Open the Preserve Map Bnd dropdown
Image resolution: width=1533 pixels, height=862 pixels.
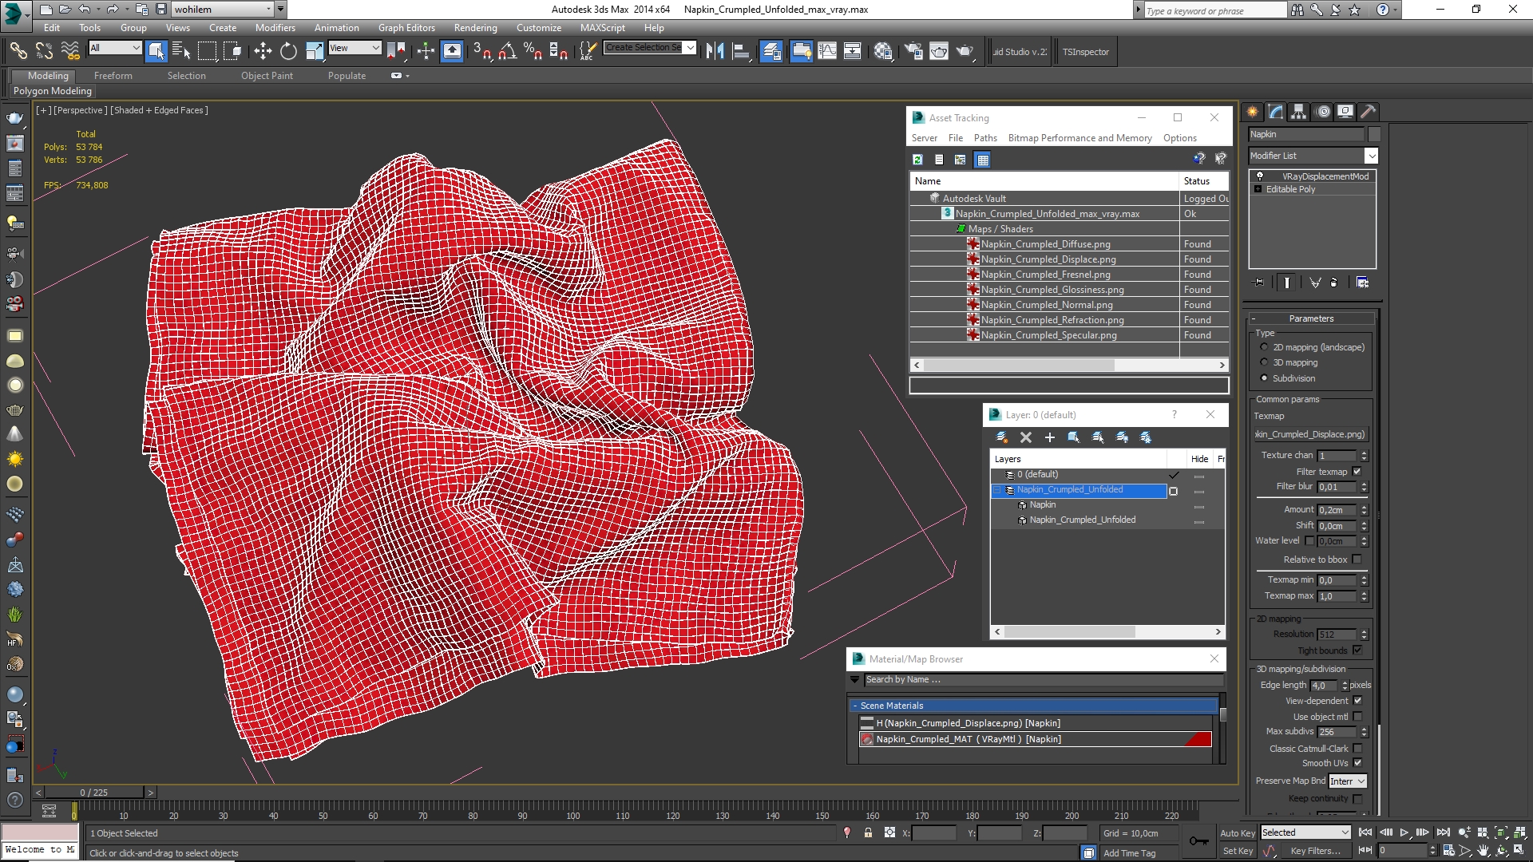tap(1347, 781)
